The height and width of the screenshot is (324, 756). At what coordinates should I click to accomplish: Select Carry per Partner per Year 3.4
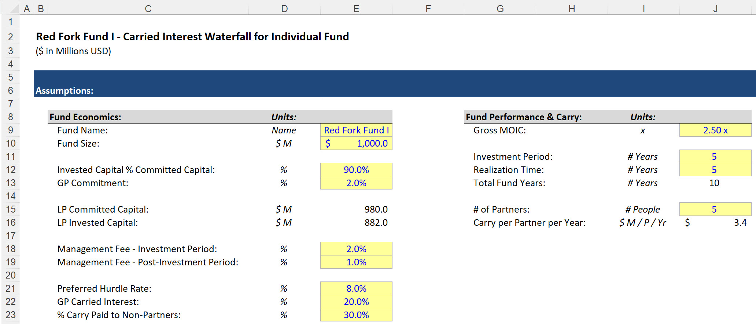(715, 222)
